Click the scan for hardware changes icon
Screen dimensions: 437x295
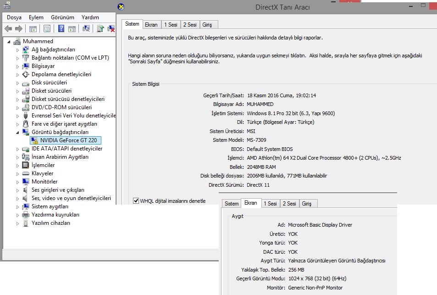(86, 28)
